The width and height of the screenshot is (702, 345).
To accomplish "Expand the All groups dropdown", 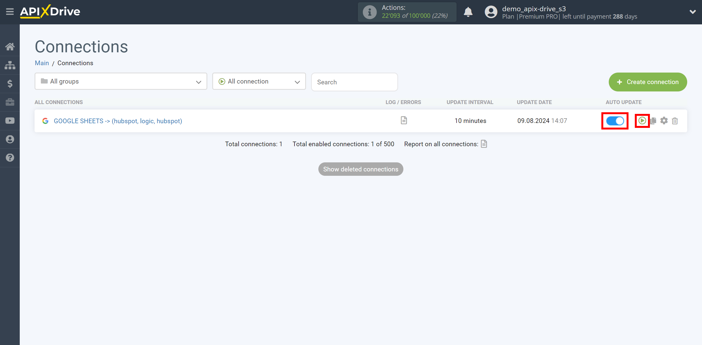I will click(120, 81).
